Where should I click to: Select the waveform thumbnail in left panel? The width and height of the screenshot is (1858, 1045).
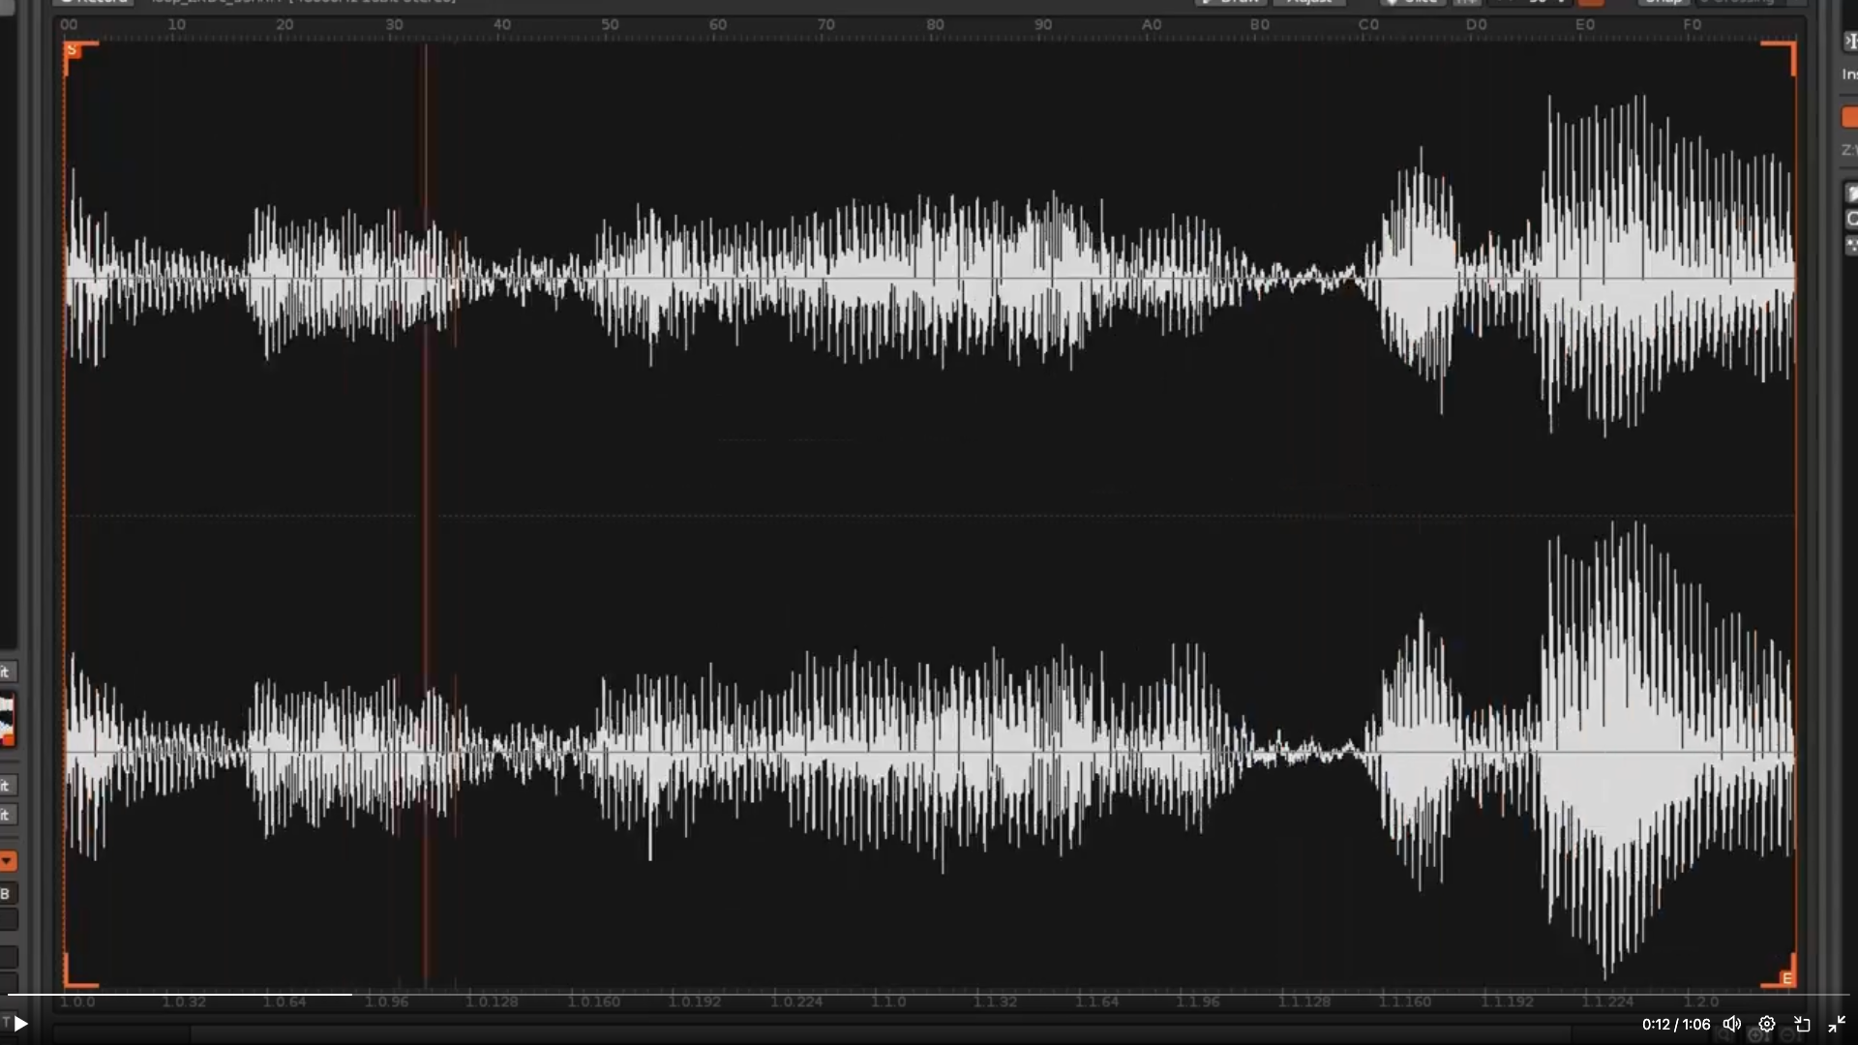(x=7, y=719)
